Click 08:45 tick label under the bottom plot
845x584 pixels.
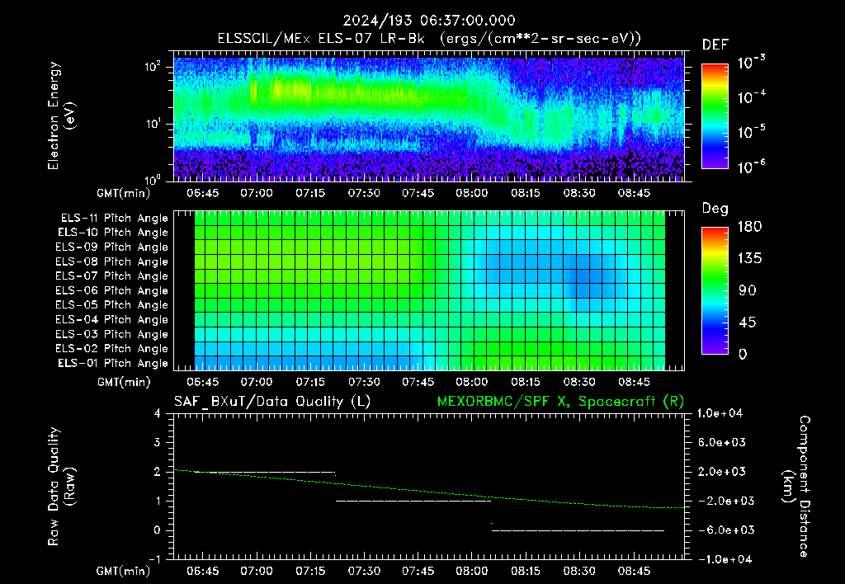point(634,571)
